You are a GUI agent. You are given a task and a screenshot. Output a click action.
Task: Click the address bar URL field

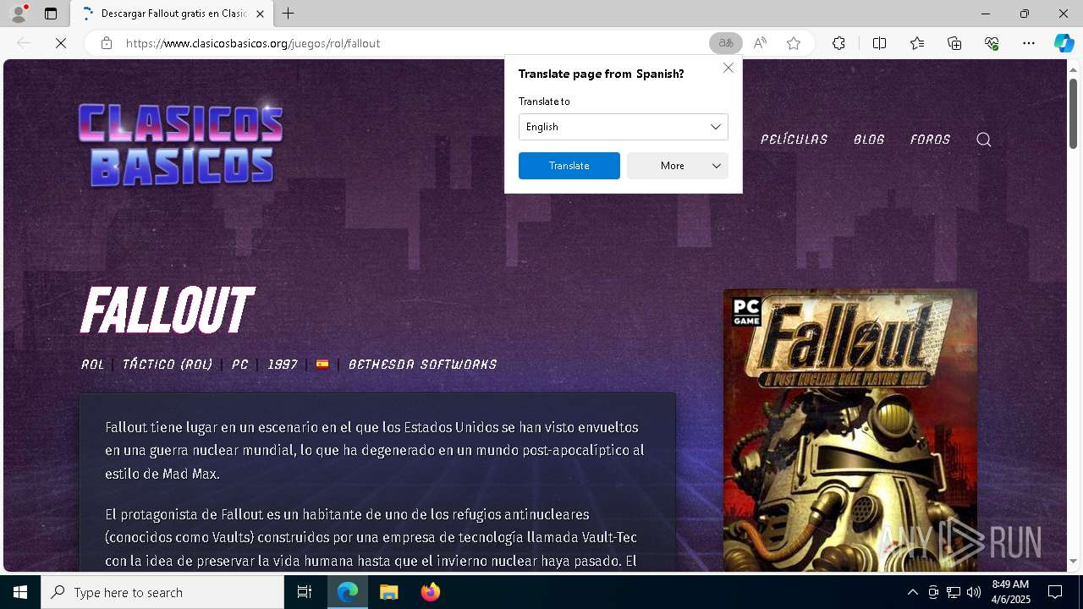(x=415, y=43)
